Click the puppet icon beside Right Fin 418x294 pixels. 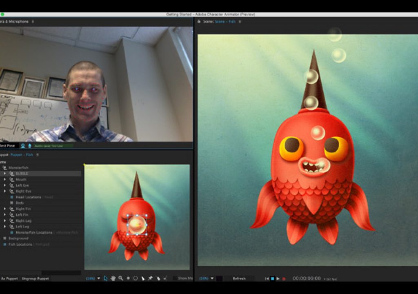coord(12,209)
